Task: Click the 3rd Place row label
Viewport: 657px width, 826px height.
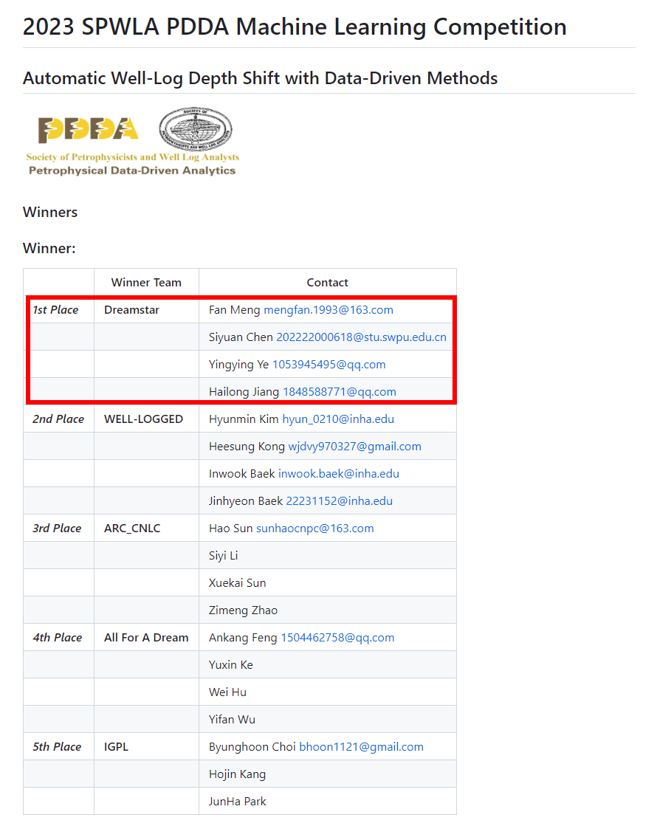Action: pyautogui.click(x=57, y=529)
